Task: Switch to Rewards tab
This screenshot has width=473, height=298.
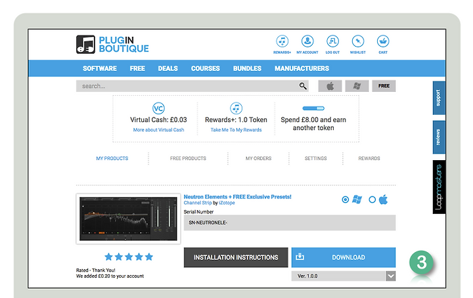Action: 369,158
